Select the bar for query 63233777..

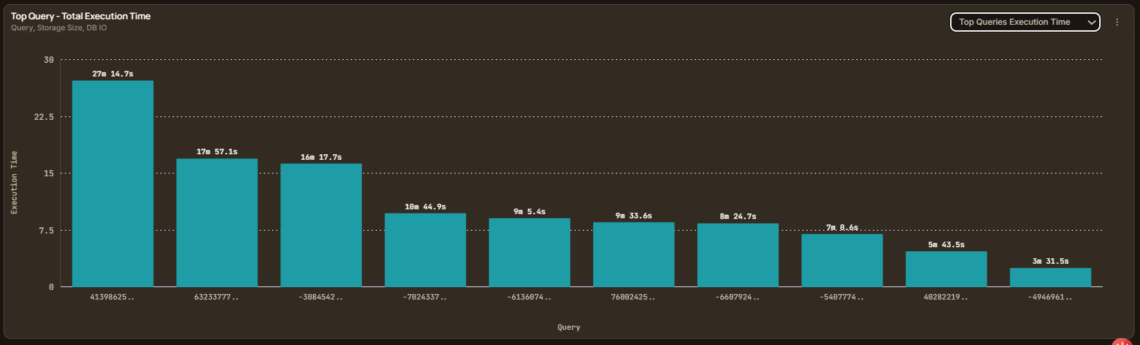tap(217, 222)
